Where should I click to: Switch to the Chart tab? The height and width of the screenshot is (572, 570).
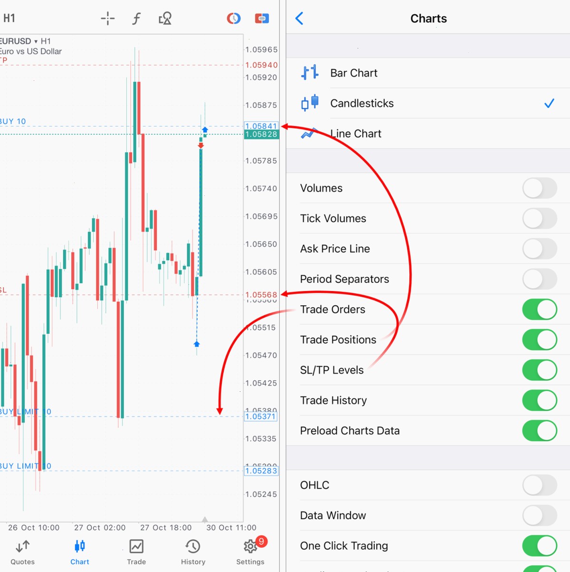coord(80,553)
